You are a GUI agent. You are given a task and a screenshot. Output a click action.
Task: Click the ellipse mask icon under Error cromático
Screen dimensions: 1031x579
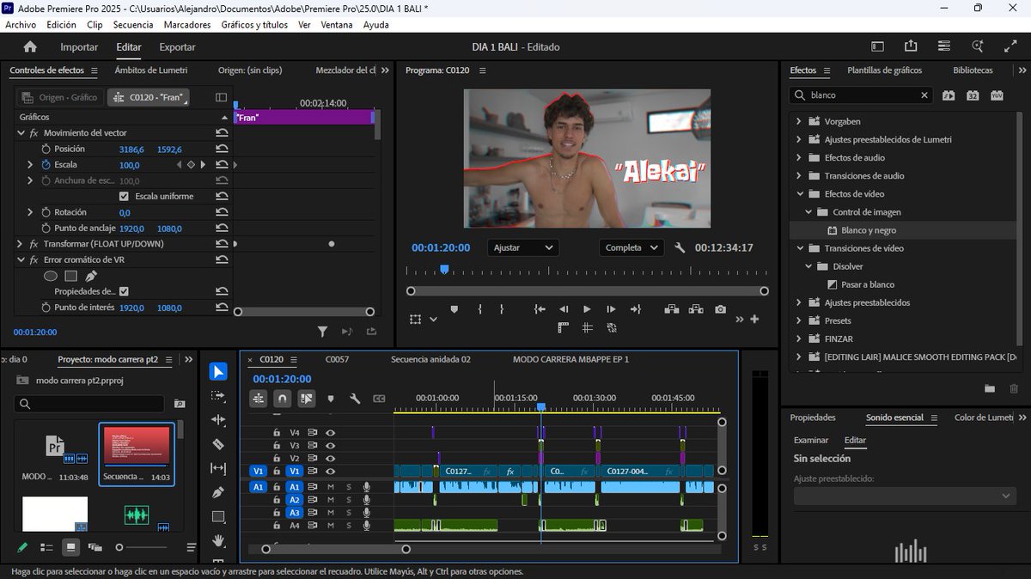51,276
